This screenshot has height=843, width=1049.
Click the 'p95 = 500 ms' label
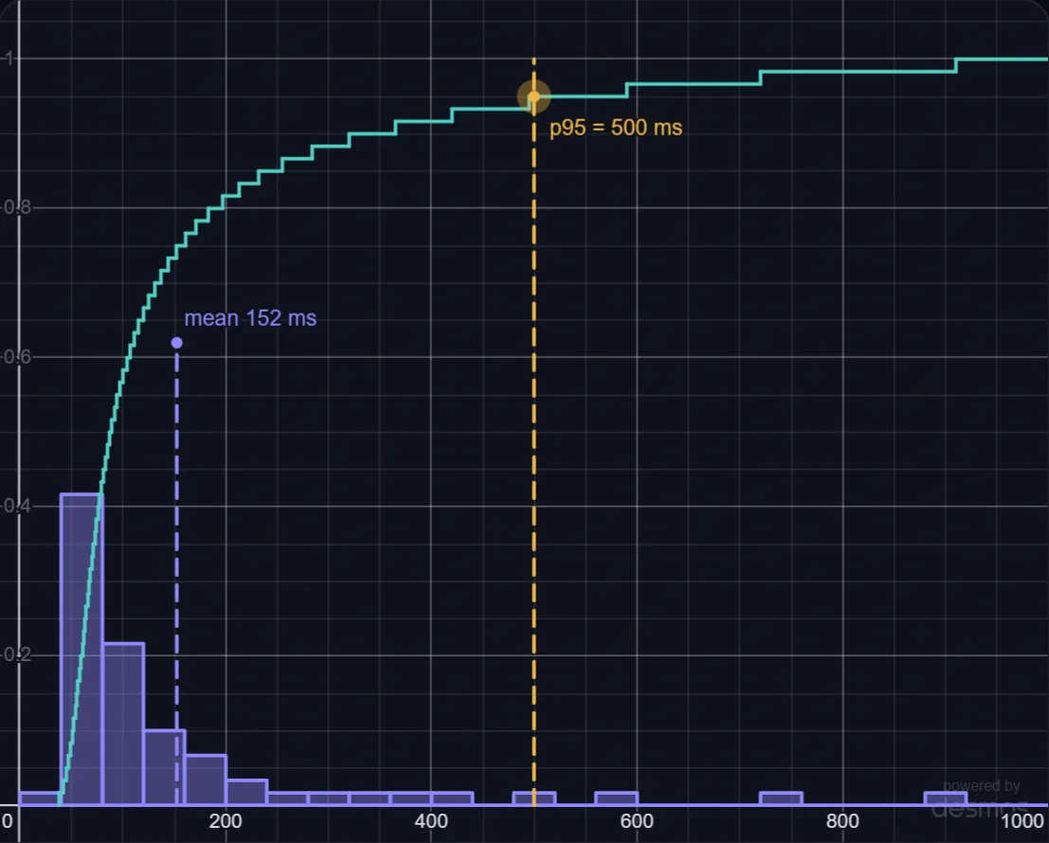(616, 128)
